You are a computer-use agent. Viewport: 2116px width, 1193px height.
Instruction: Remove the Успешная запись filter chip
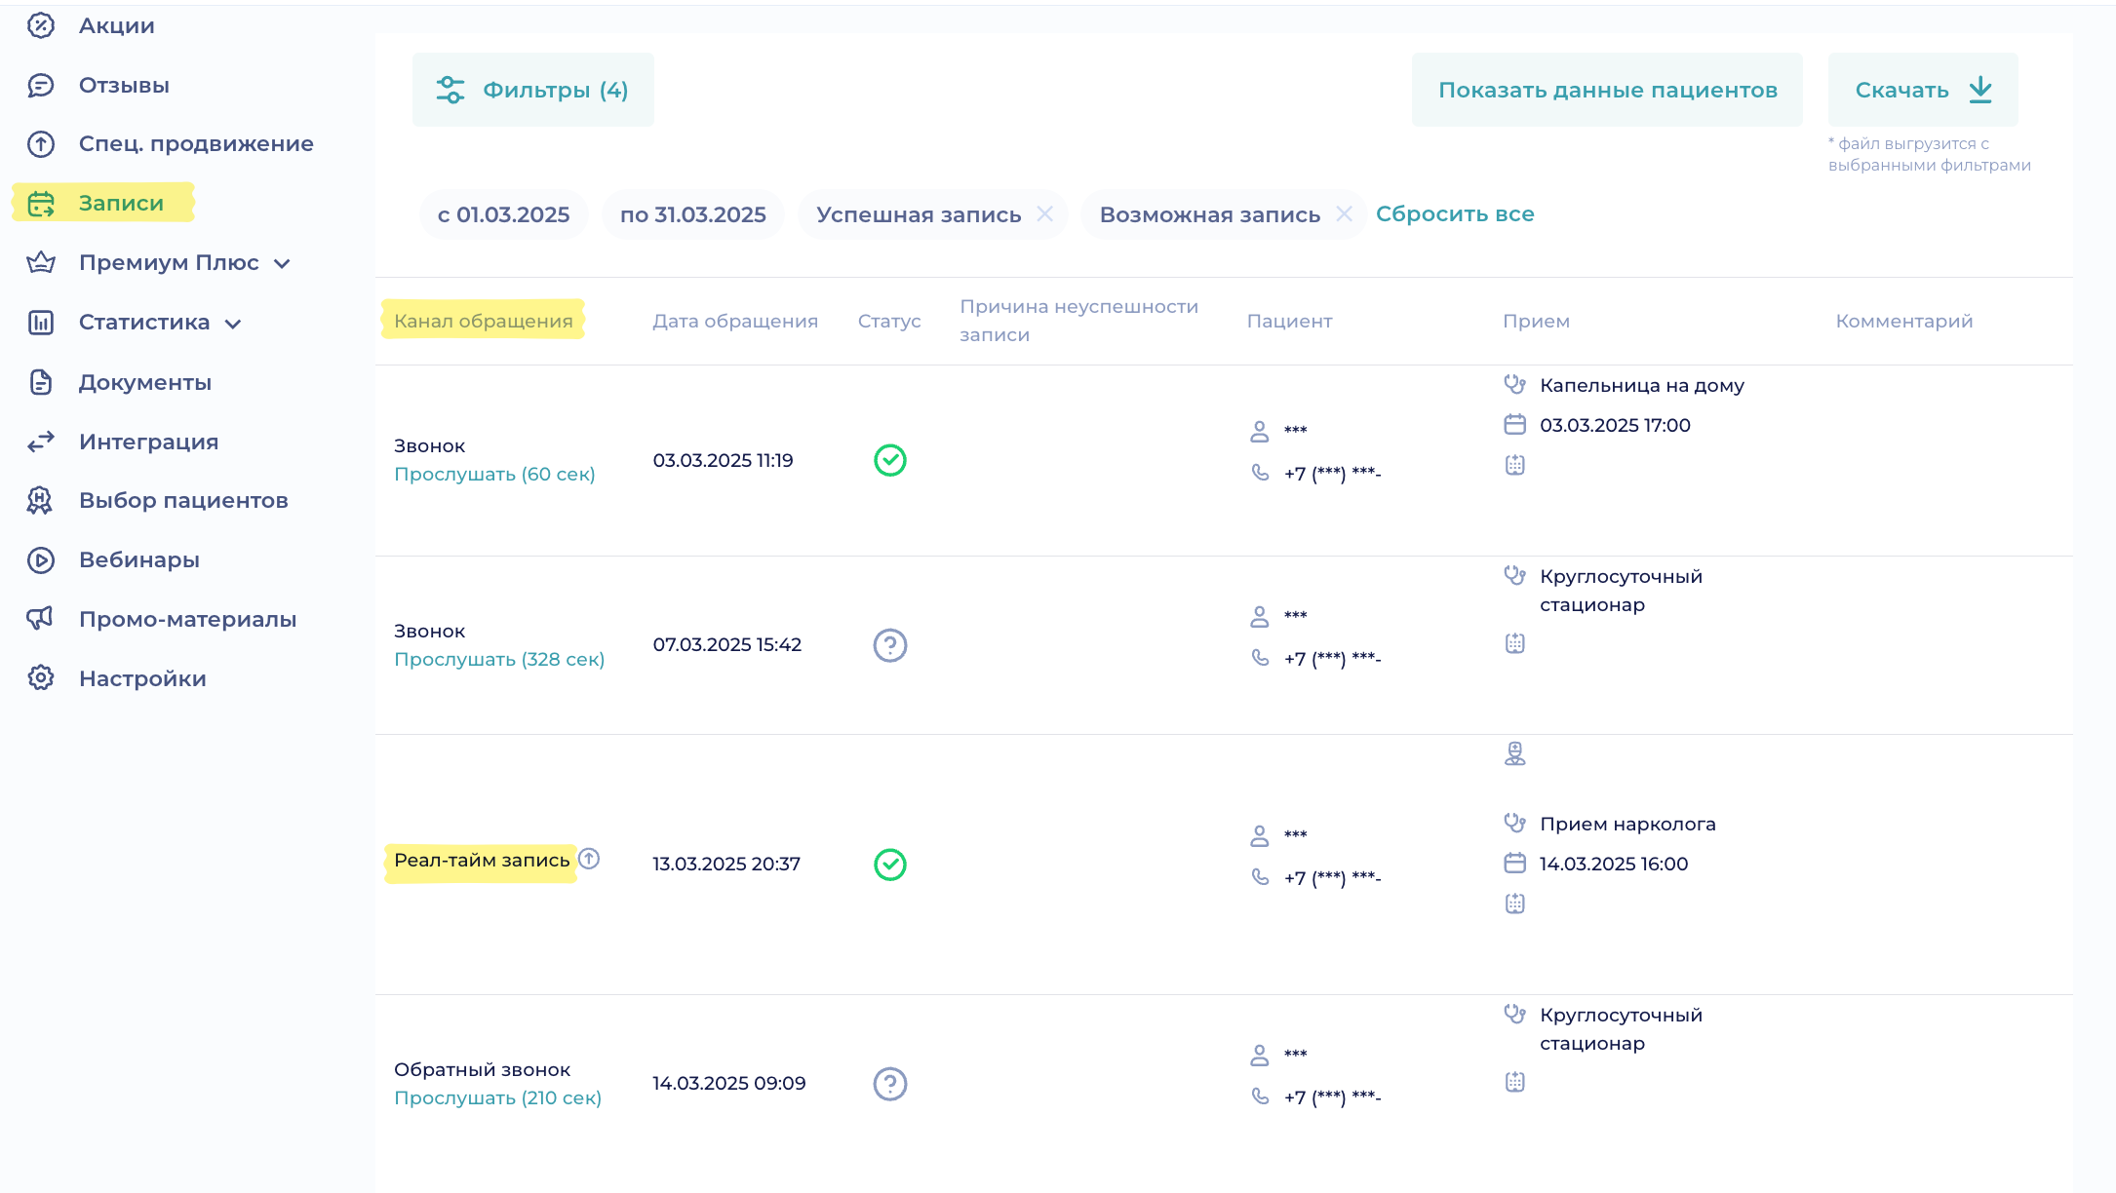(x=1044, y=213)
